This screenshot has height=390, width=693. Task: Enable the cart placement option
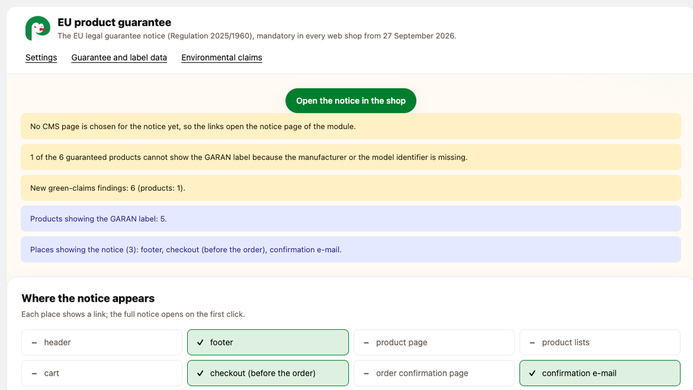(x=101, y=373)
